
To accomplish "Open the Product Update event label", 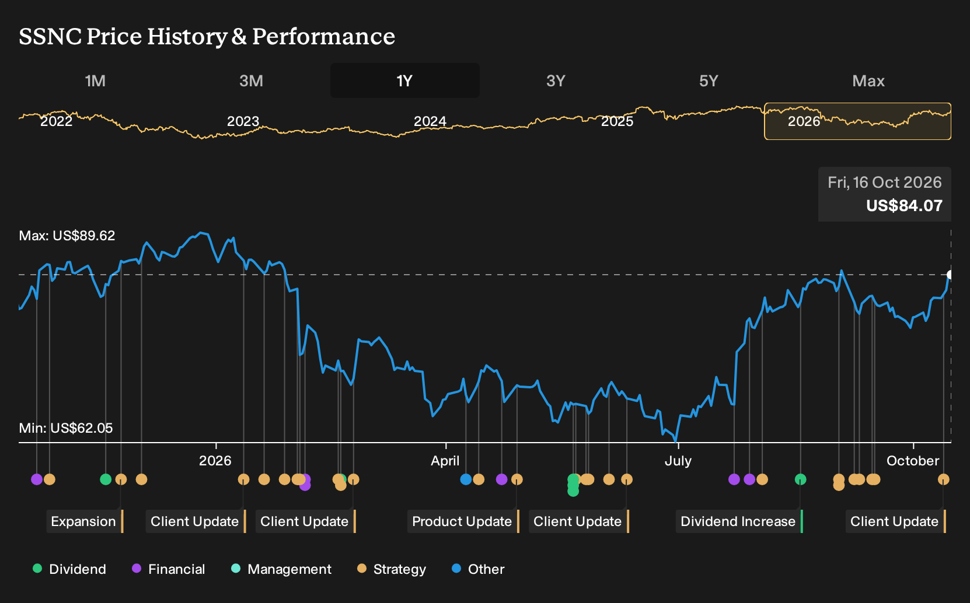I will 463,521.
